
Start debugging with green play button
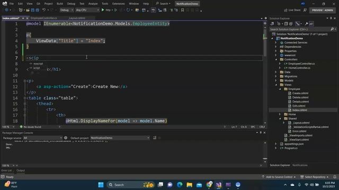point(103,10)
